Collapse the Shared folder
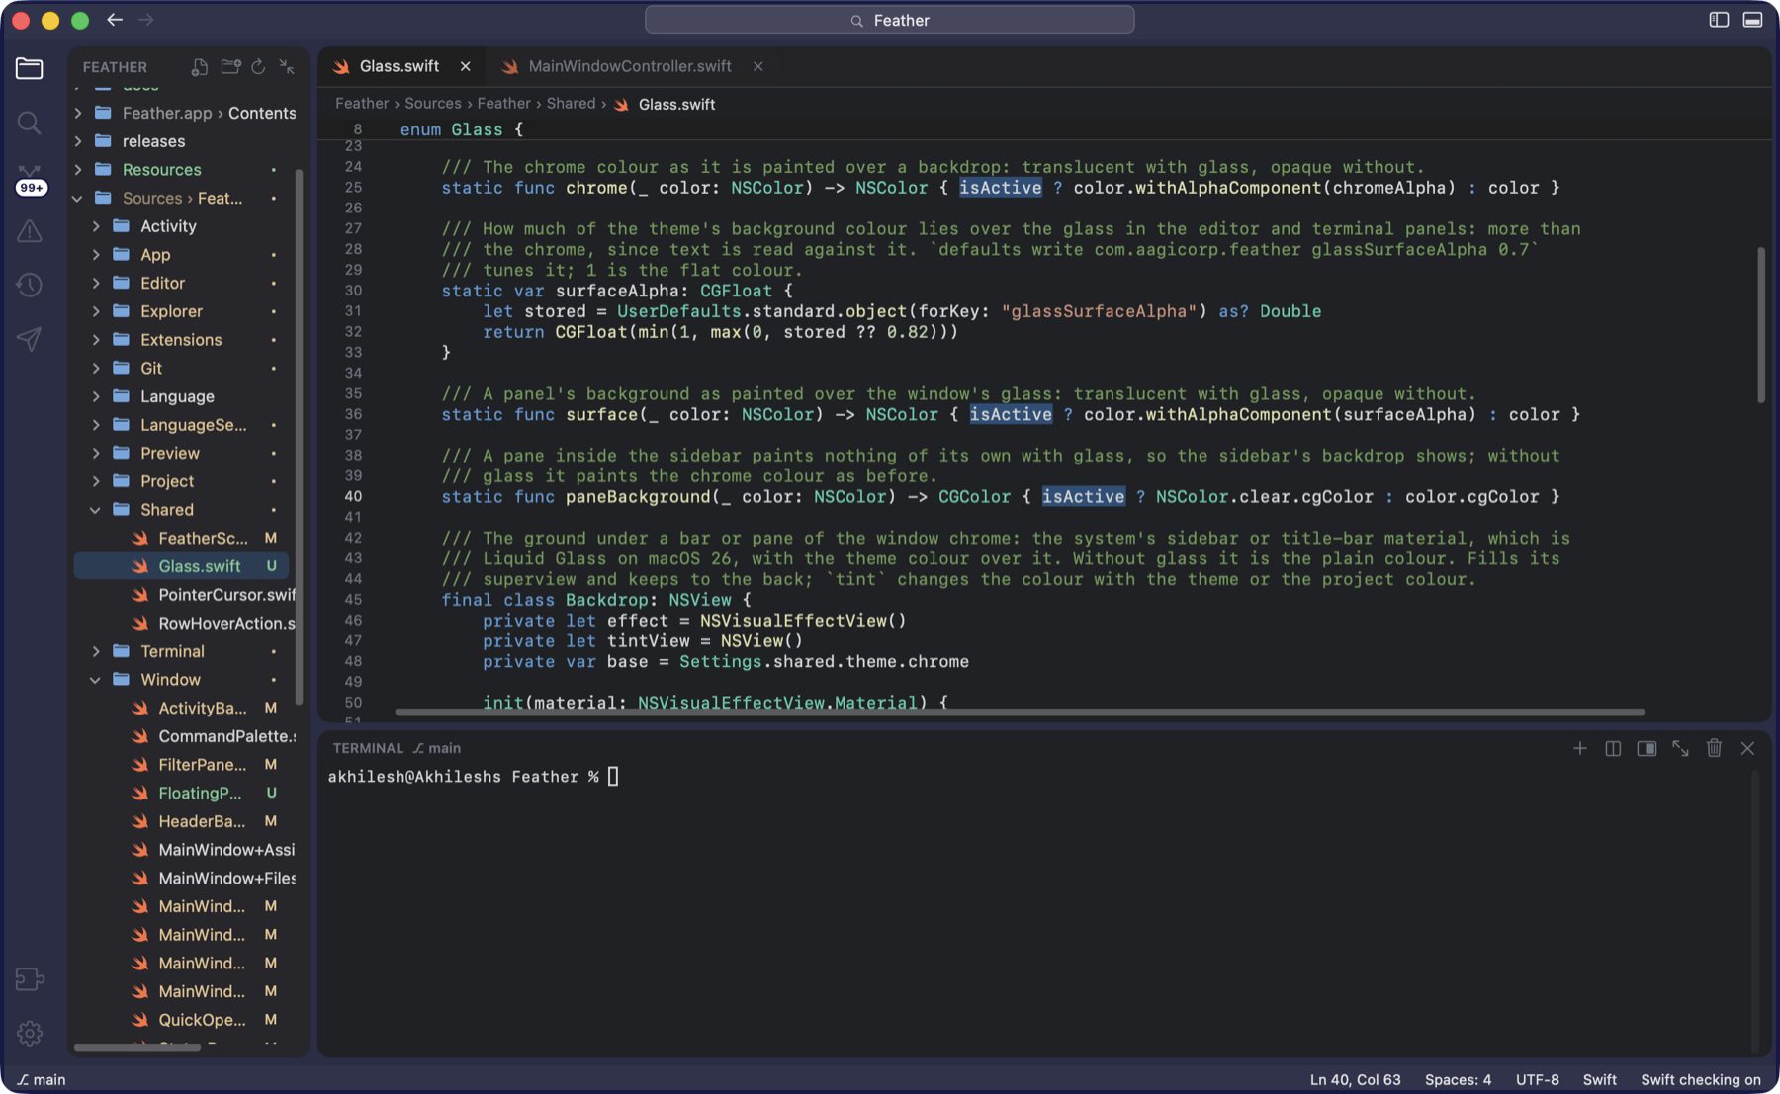This screenshot has width=1780, height=1094. tap(96, 510)
